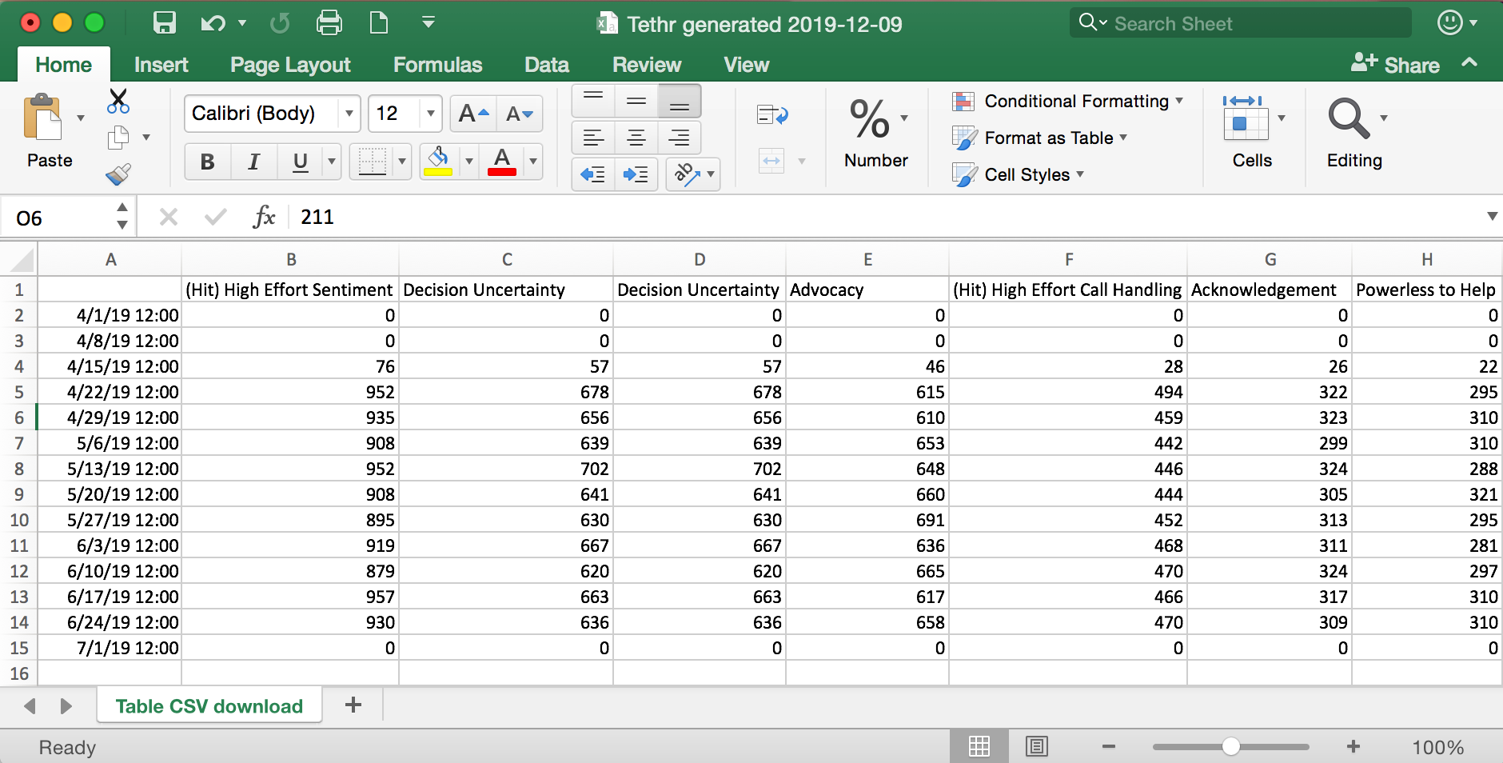This screenshot has height=763, width=1503.
Task: Toggle Bold formatting
Action: [x=208, y=162]
